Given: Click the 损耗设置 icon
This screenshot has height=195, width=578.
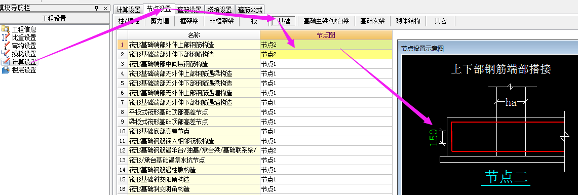Looking at the screenshot, I should 6,54.
